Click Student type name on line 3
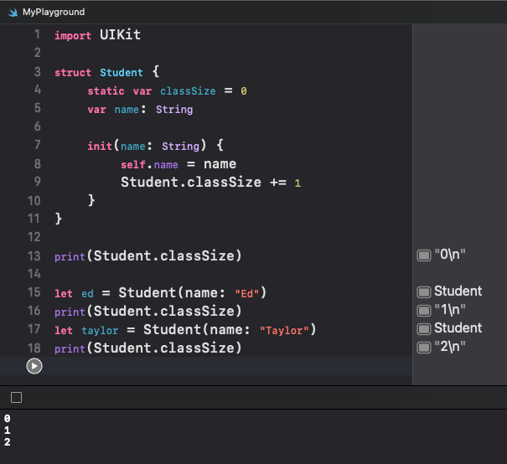The height and width of the screenshot is (464, 507). tap(122, 72)
